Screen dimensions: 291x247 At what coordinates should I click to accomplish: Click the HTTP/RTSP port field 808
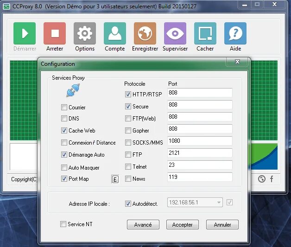[200, 93]
